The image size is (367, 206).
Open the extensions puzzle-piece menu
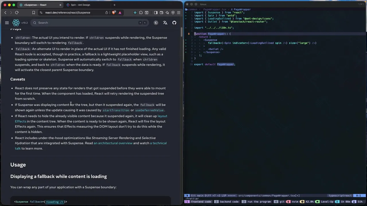(141, 13)
